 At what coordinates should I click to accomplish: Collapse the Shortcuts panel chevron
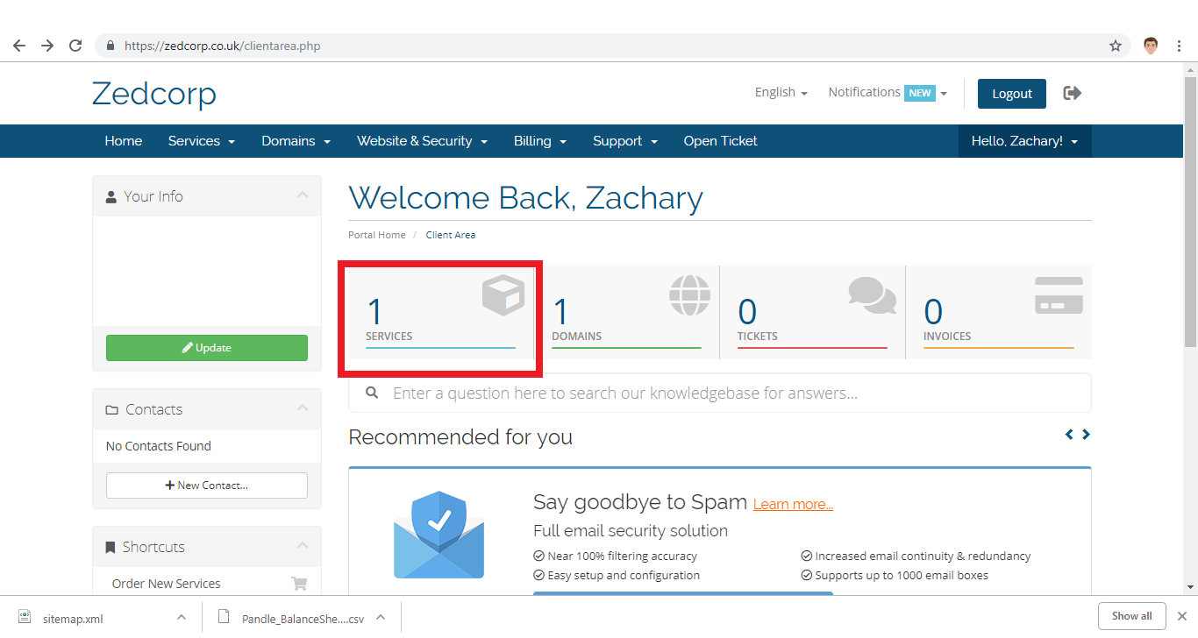(x=303, y=545)
